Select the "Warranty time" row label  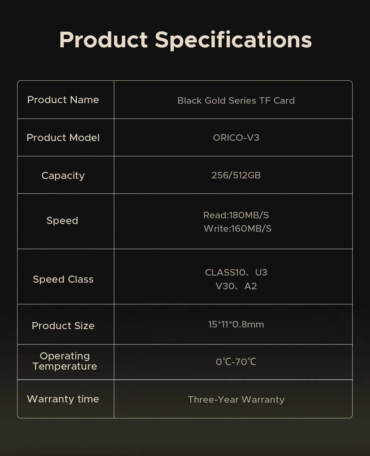point(63,399)
